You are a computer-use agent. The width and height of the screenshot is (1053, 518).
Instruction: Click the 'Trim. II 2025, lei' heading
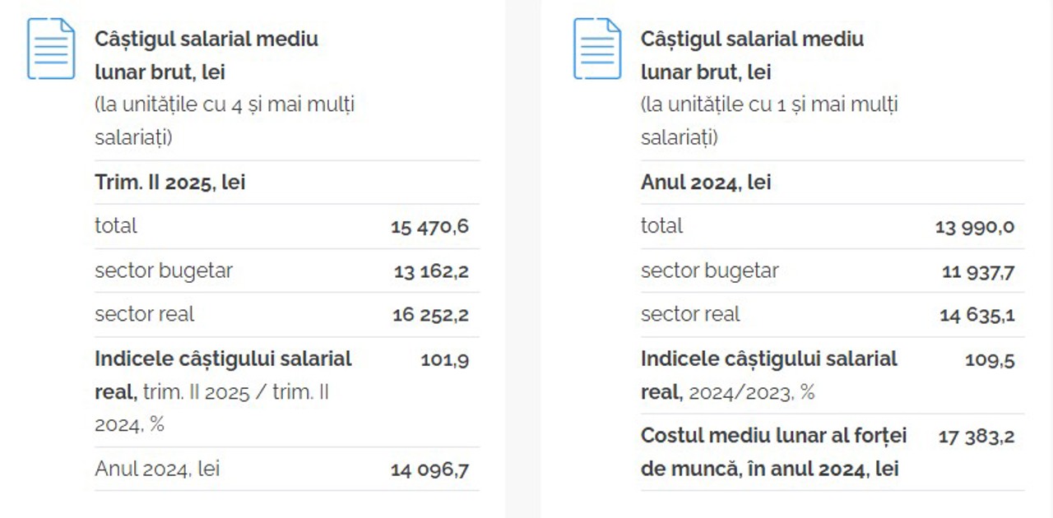(x=170, y=183)
